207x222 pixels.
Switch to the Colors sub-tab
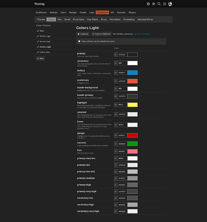[x=51, y=20]
